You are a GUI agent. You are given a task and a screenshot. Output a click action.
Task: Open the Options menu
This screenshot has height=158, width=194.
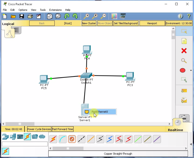tap(23, 10)
